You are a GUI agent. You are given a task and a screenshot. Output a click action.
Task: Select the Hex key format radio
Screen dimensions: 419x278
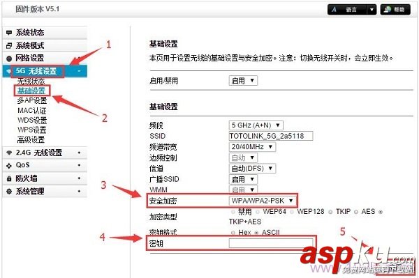[233, 233]
